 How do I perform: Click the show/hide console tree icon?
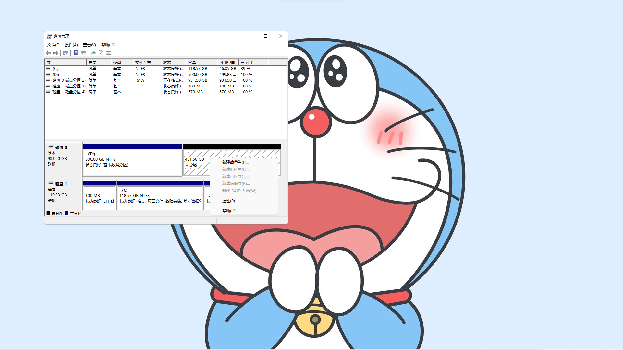point(66,53)
